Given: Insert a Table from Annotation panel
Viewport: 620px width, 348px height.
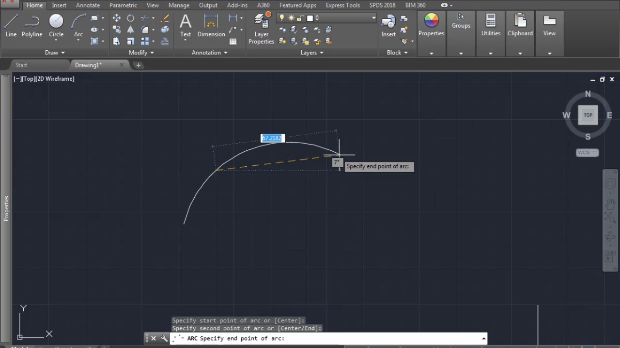Looking at the screenshot, I should (233, 42).
